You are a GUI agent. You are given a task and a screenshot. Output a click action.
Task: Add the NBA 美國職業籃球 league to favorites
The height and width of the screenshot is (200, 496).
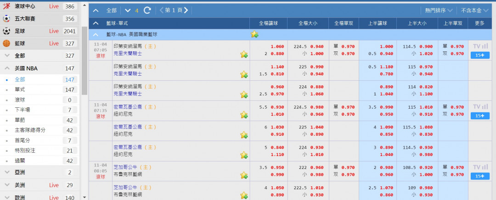coord(254,34)
